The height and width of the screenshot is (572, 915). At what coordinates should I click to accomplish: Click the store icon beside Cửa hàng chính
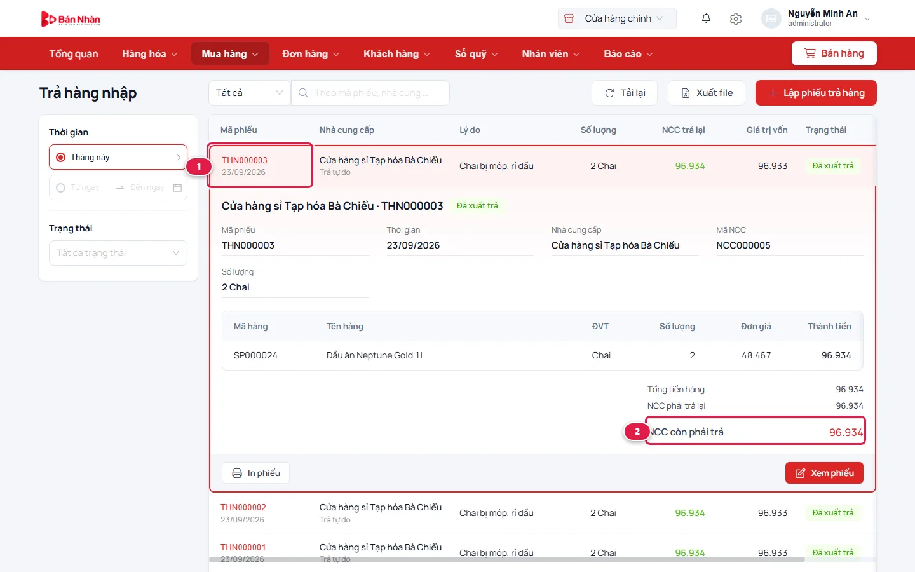(569, 18)
